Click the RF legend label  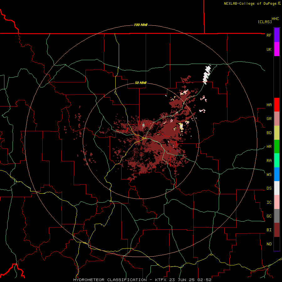269,35
